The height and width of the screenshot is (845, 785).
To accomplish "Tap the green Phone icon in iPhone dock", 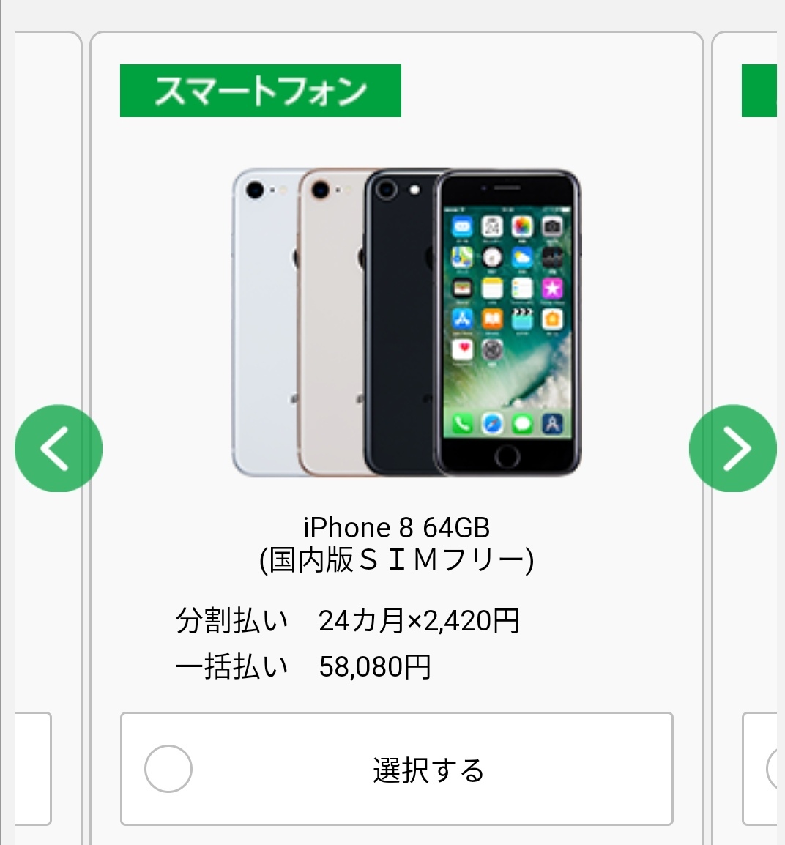I will 462,424.
